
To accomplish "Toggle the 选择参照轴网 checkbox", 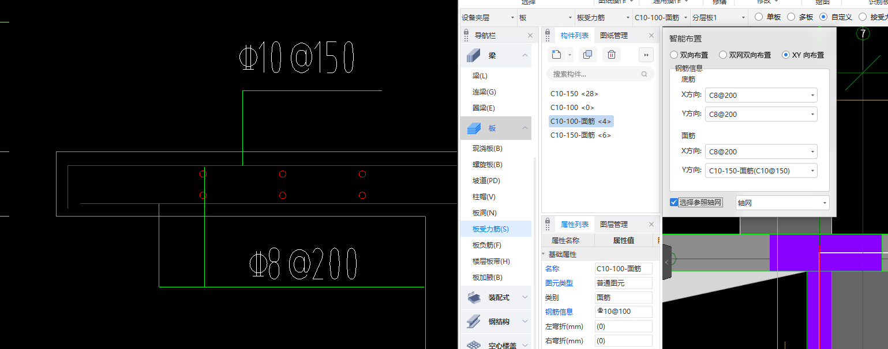I will tap(674, 202).
